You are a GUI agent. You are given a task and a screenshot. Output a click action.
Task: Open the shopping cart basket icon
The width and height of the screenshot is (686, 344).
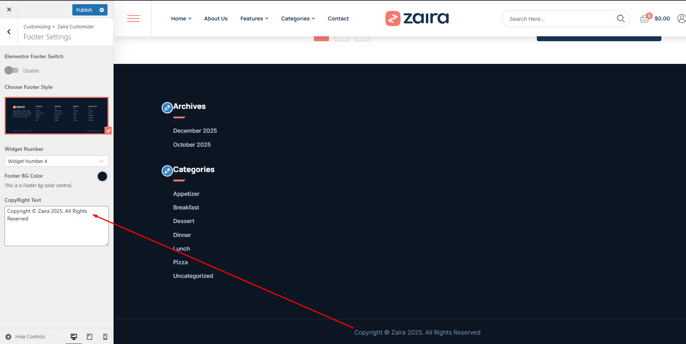pyautogui.click(x=644, y=19)
